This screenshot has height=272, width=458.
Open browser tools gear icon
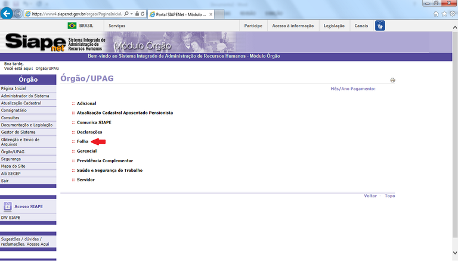click(x=453, y=14)
